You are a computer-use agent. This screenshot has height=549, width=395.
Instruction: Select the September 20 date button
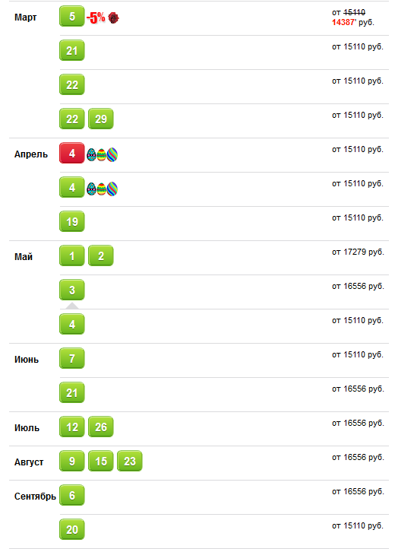[71, 529]
